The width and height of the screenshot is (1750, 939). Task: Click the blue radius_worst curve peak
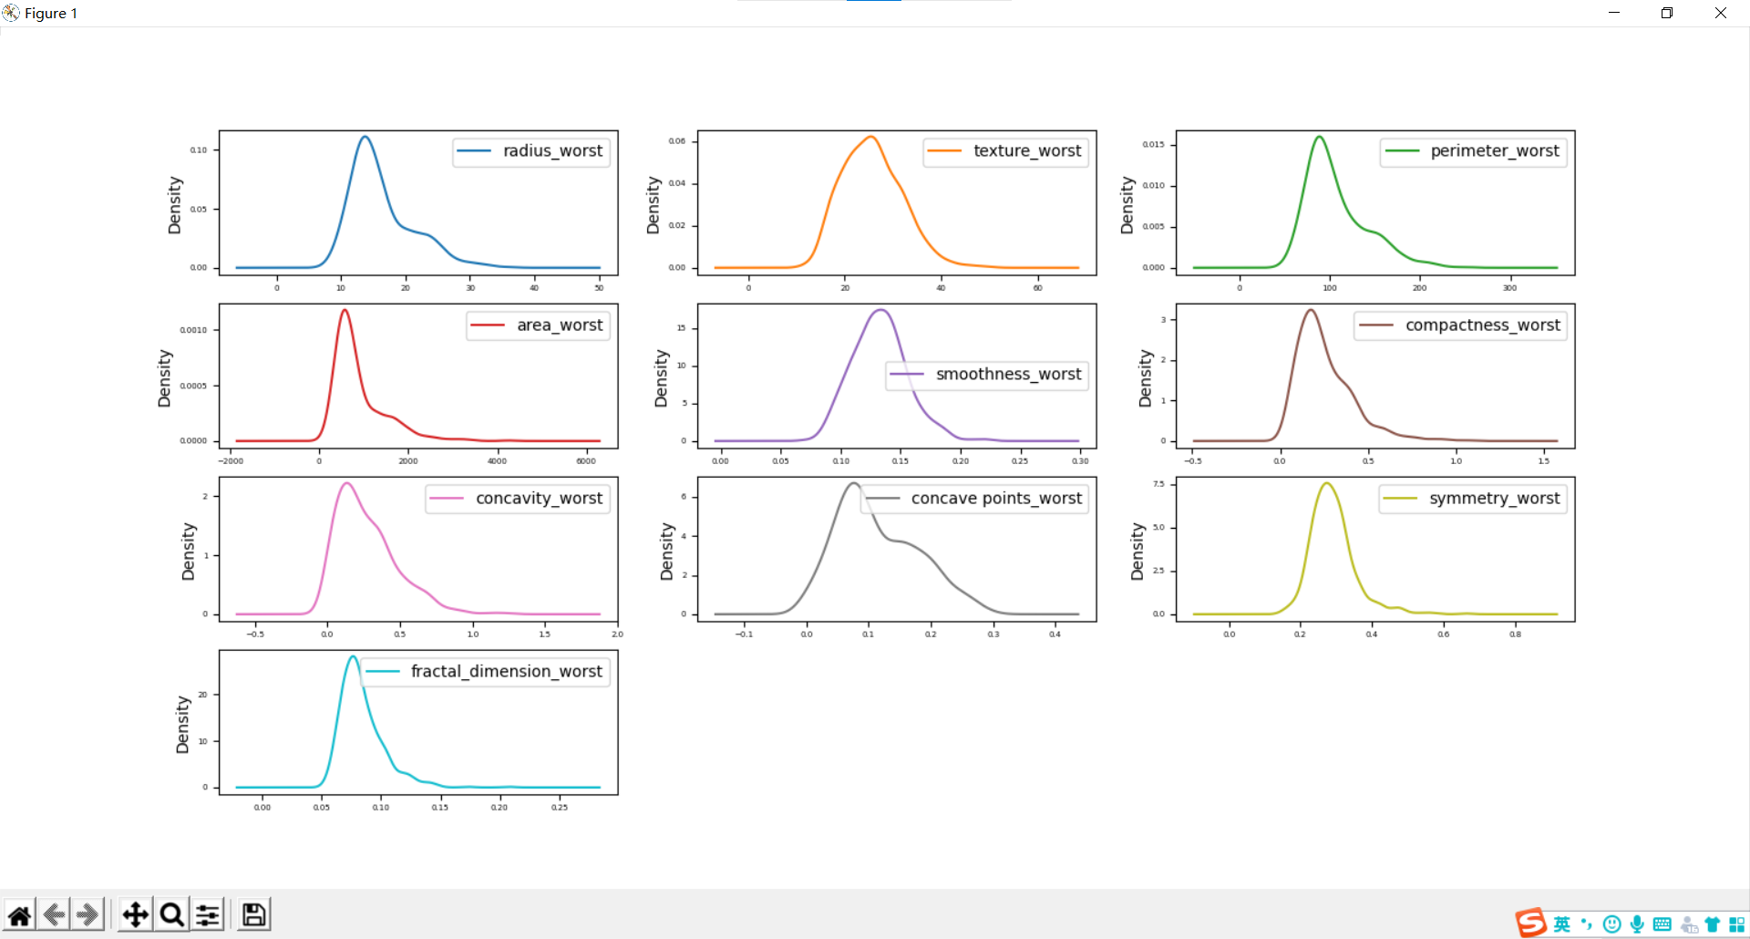[365, 137]
